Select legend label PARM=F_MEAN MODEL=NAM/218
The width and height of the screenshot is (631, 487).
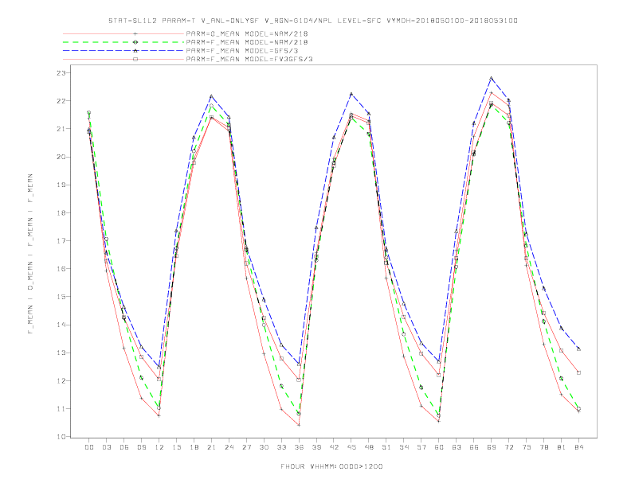tap(247, 42)
